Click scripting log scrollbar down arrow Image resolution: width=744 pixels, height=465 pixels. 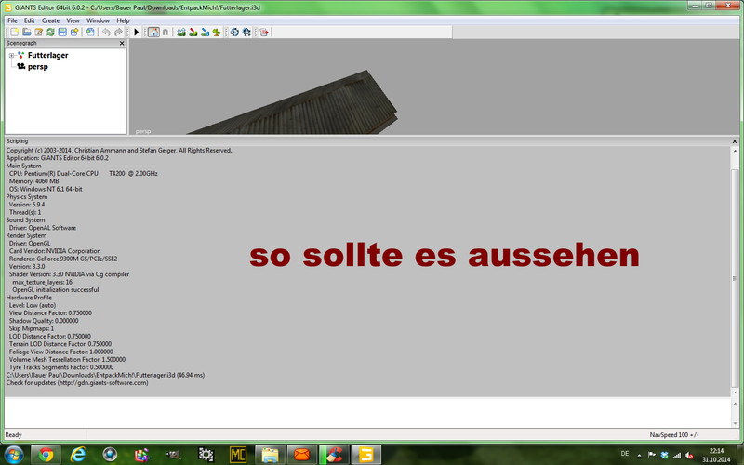click(735, 392)
